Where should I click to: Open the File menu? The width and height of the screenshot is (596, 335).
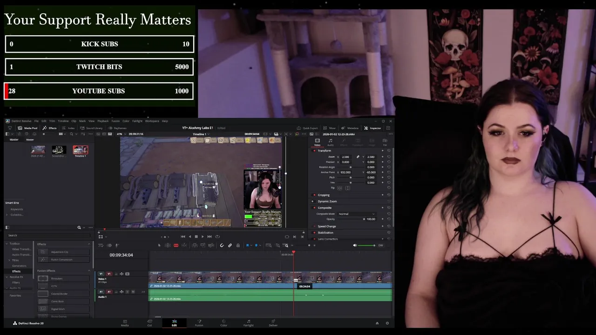(36, 121)
